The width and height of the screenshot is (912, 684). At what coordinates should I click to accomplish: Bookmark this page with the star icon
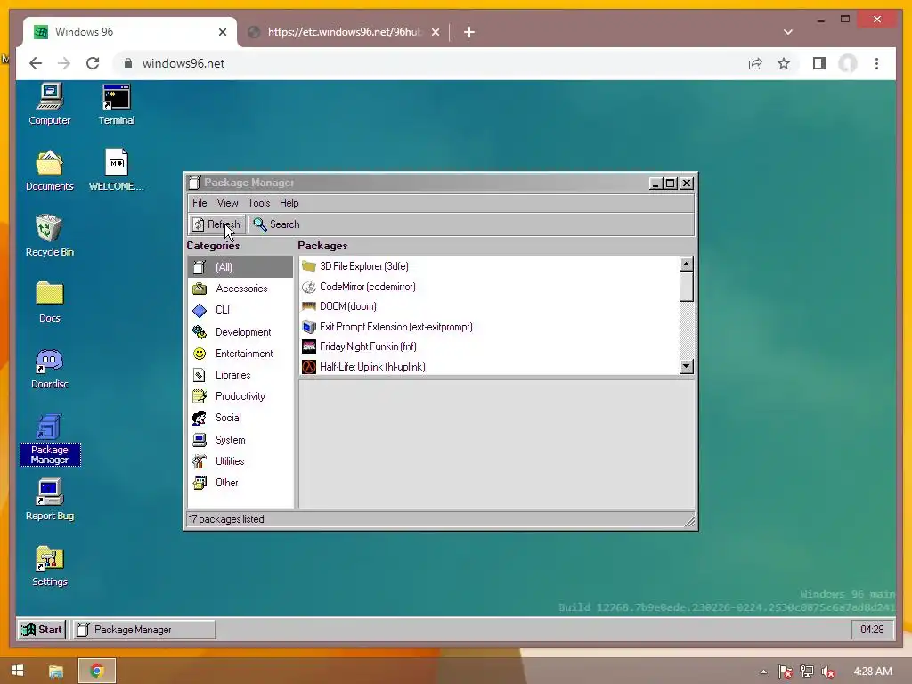click(x=784, y=63)
